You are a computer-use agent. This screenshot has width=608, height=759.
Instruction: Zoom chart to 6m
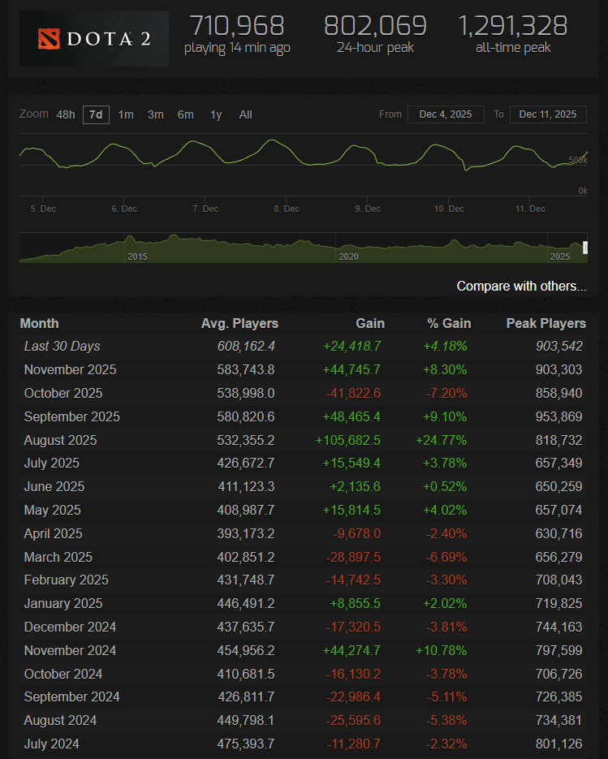(185, 114)
